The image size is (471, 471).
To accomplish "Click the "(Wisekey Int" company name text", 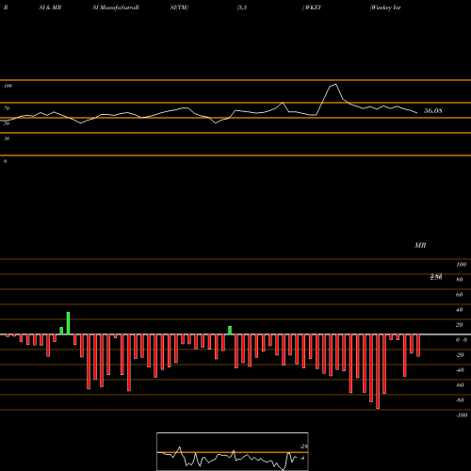I will point(385,8).
